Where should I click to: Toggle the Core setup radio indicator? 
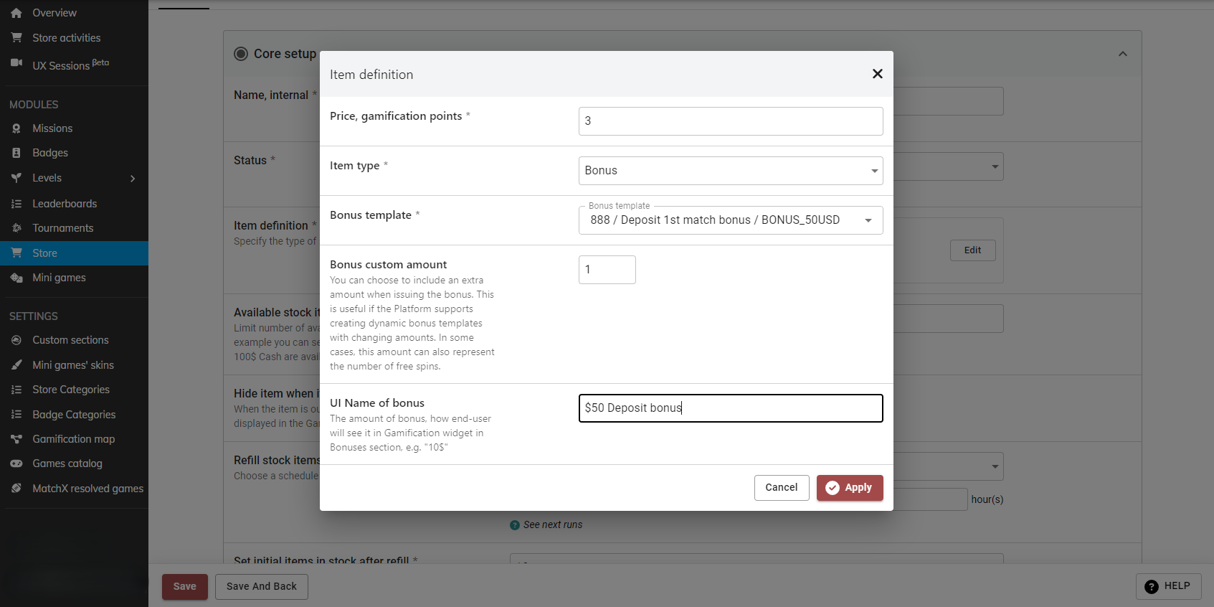[x=241, y=54]
